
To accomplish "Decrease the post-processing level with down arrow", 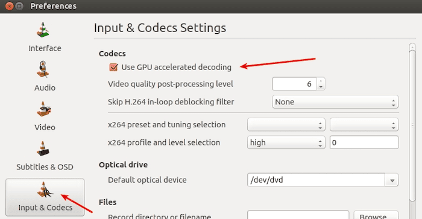I will tap(321, 87).
